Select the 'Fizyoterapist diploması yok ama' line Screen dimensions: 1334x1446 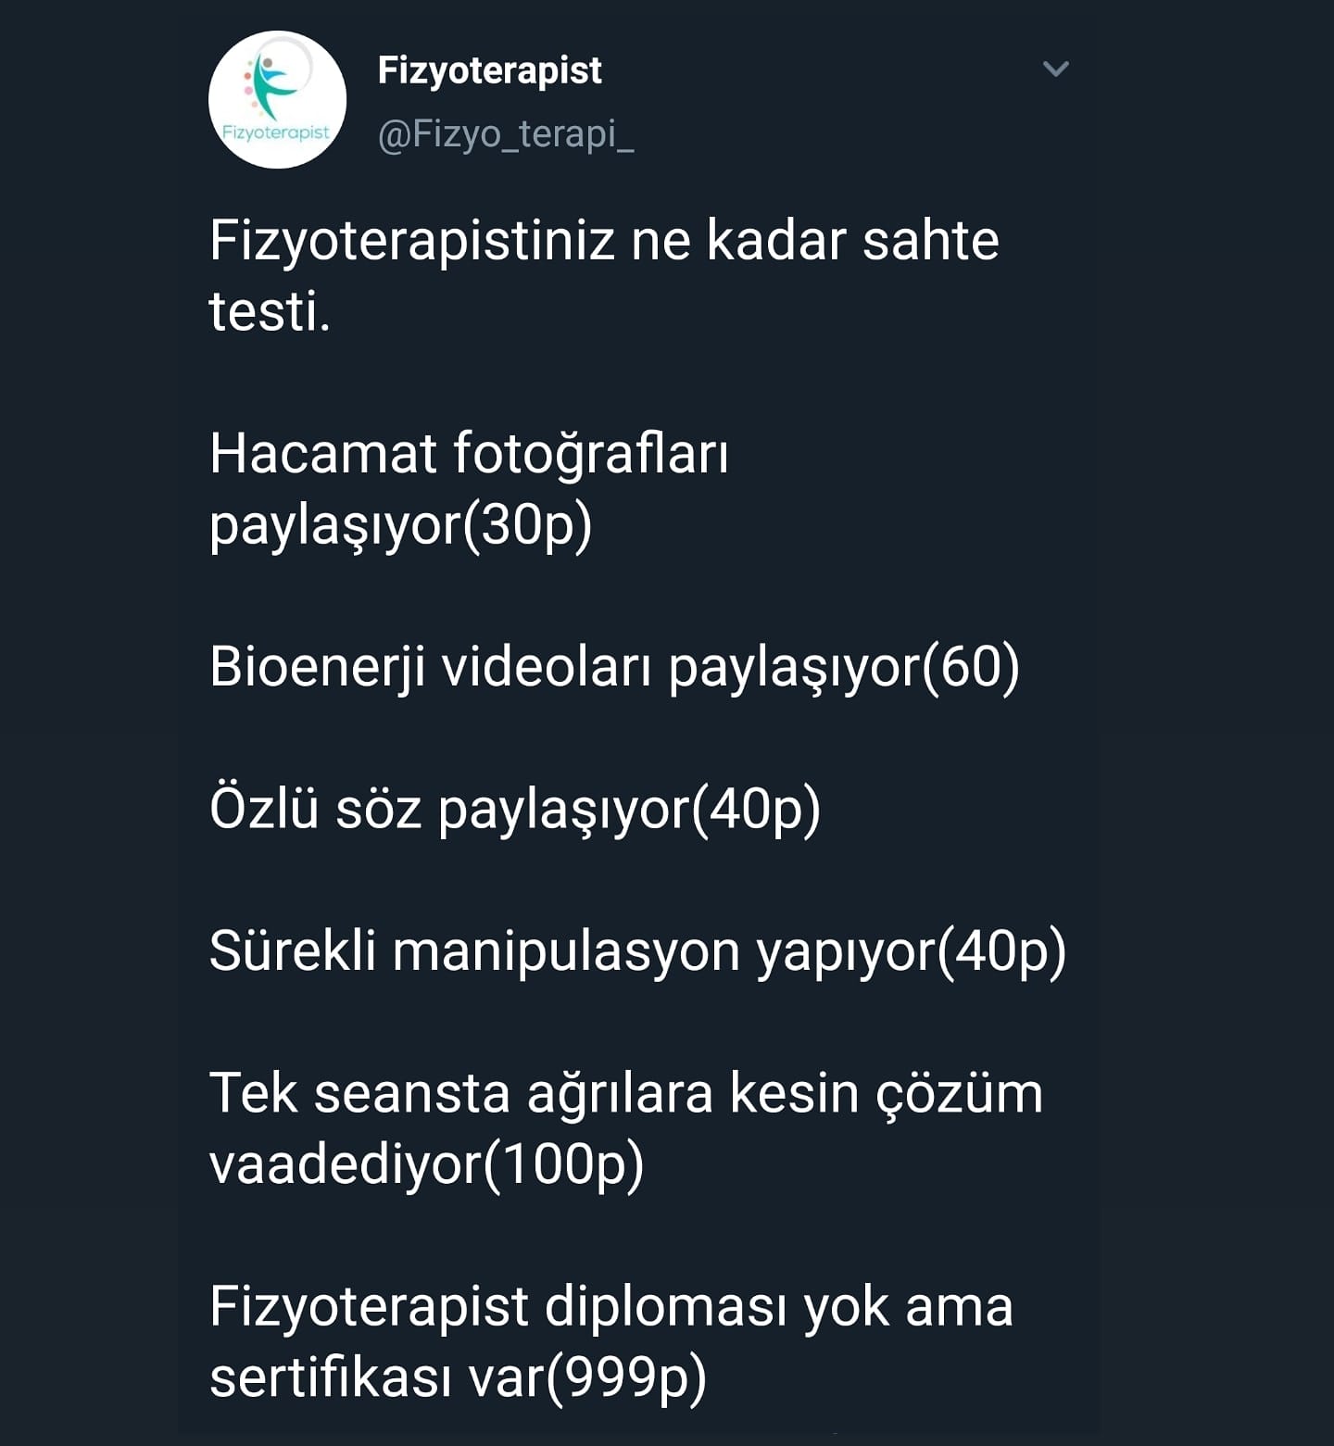611,1307
